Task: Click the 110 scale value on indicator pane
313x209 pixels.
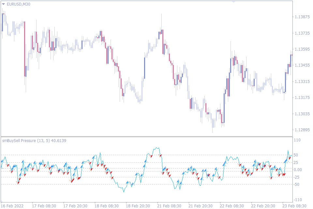Action: click(x=297, y=140)
